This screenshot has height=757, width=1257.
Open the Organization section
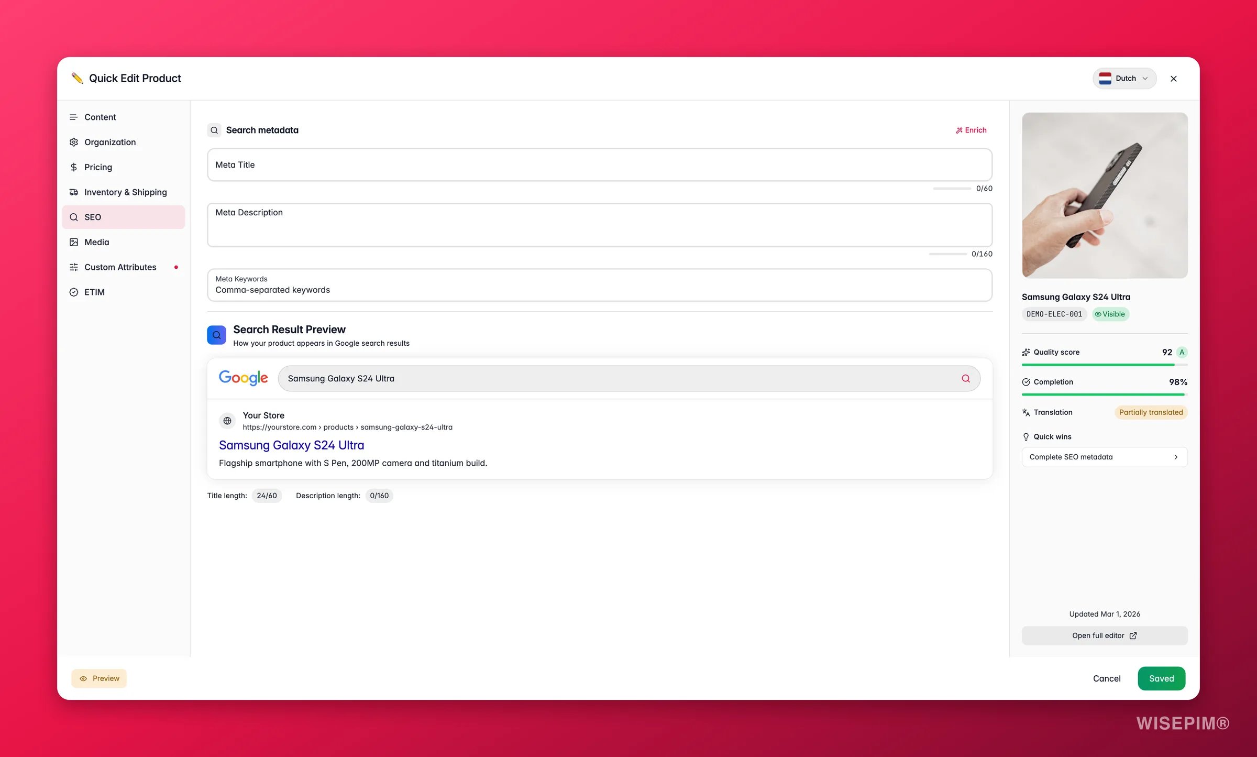(x=123, y=142)
